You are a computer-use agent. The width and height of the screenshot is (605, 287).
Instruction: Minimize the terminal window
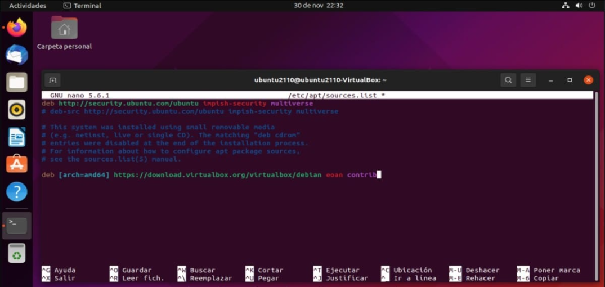pyautogui.click(x=551, y=80)
